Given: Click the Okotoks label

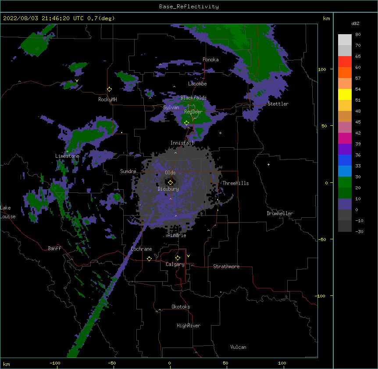Looking at the screenshot, I should [x=181, y=307].
